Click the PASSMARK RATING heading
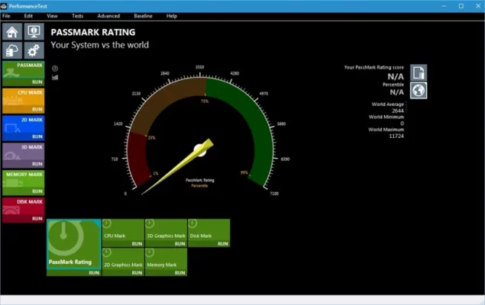This screenshot has width=485, height=305. tap(93, 32)
